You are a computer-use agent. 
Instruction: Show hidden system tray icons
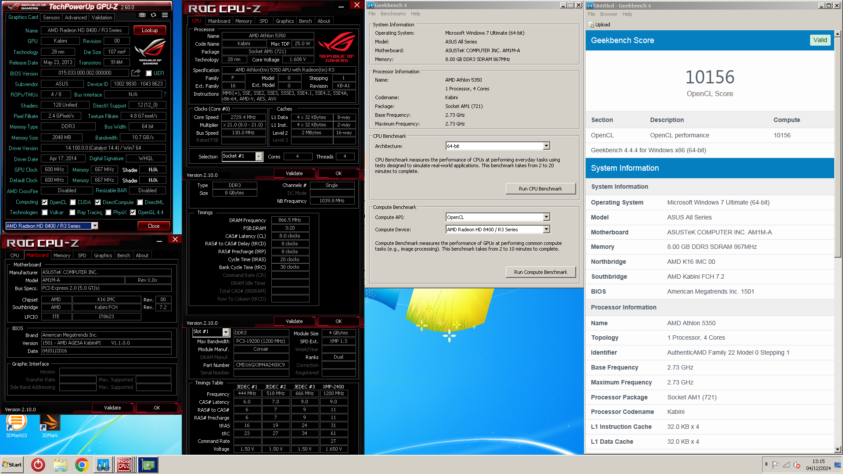[766, 464]
